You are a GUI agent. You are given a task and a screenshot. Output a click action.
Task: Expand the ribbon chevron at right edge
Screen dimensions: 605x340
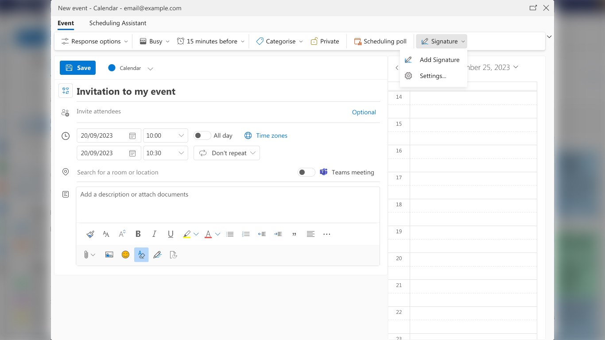[549, 37]
